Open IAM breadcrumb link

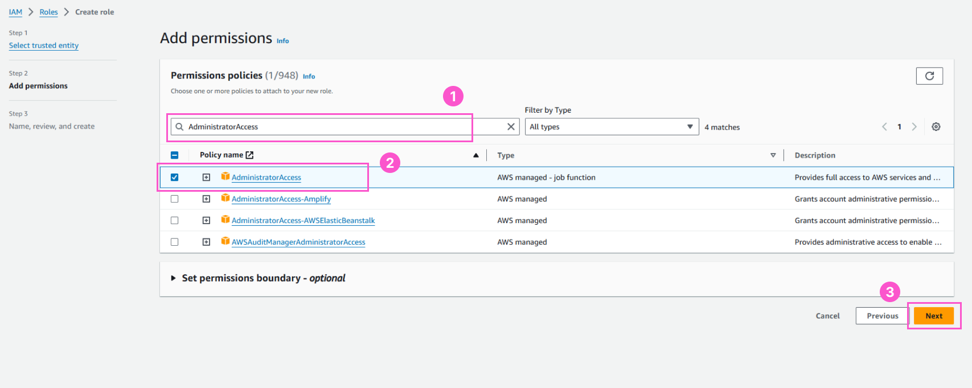click(x=15, y=12)
